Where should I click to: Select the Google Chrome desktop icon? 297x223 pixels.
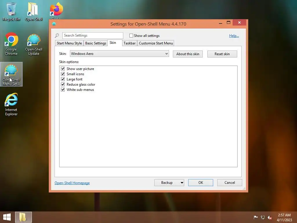coord(11,44)
